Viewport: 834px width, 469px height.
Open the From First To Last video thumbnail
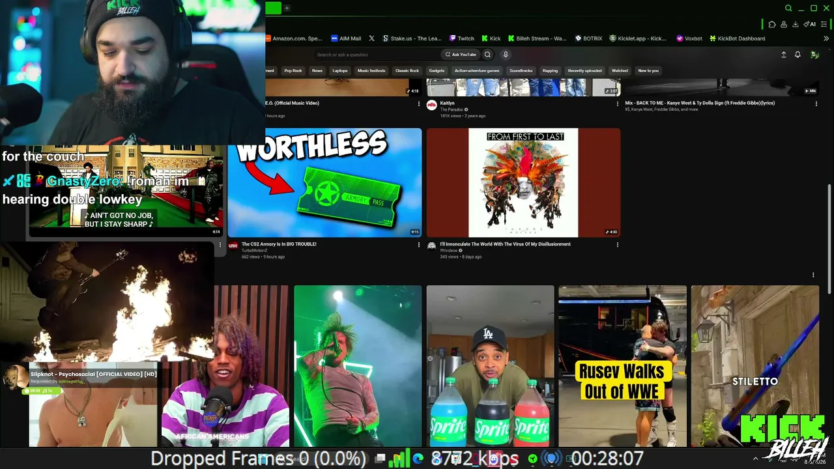pyautogui.click(x=523, y=182)
